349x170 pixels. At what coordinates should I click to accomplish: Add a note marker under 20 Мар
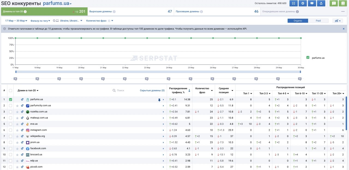coord(81,79)
